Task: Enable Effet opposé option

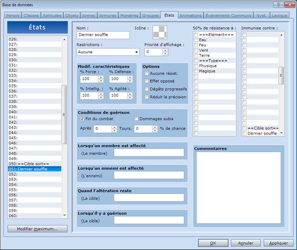Action: 147,81
